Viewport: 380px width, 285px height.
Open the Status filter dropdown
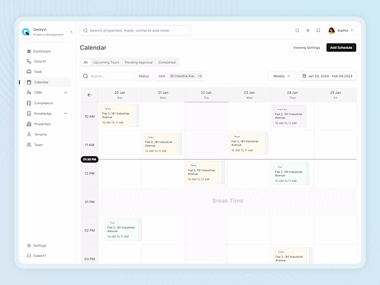[x=144, y=76]
